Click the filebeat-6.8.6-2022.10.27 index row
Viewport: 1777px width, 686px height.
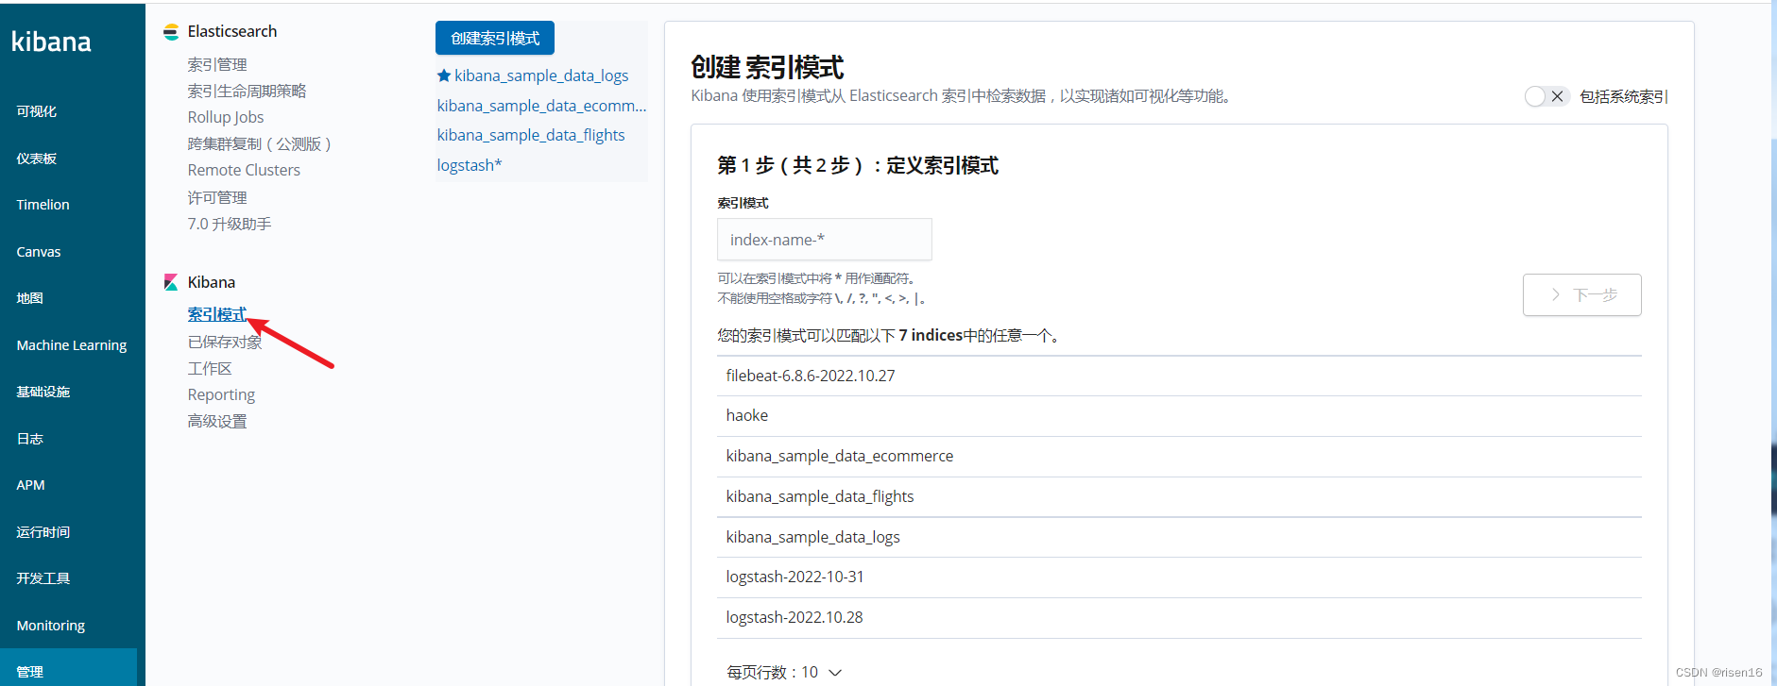1179,376
